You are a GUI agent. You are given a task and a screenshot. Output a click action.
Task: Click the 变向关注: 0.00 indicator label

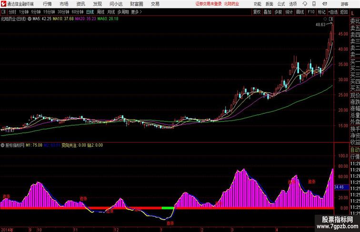[74, 145]
